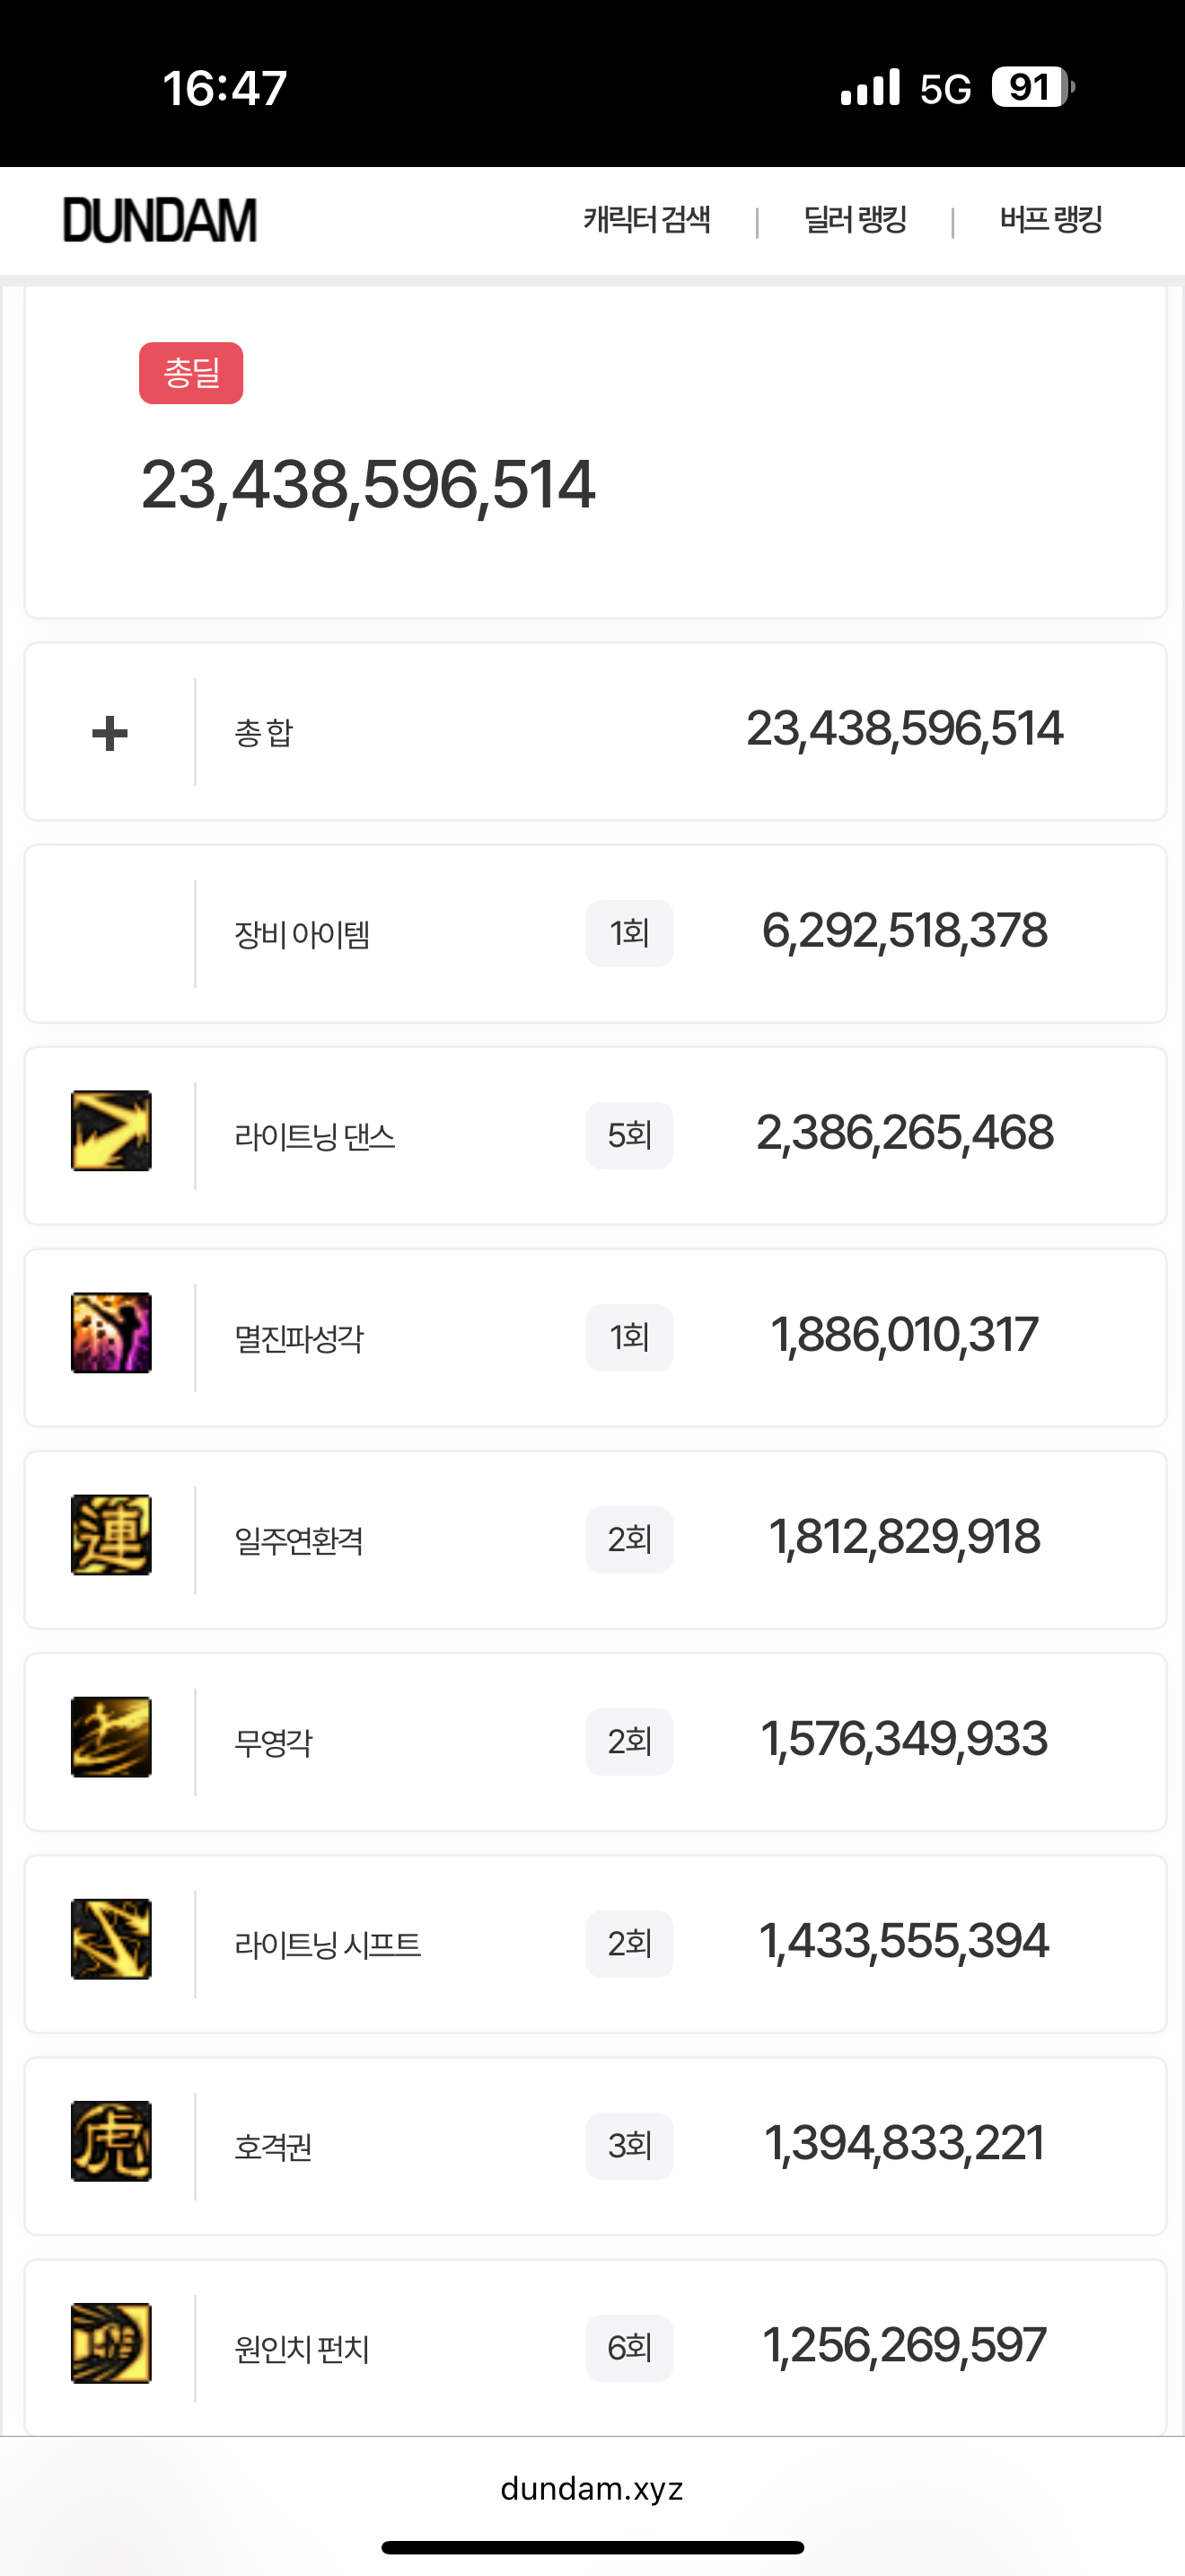Tap the 호격권 skill icon

pyautogui.click(x=111, y=2141)
